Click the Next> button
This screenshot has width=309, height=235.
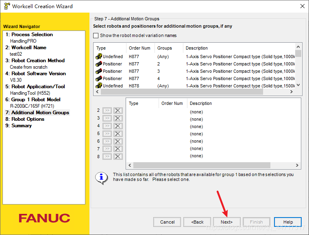(227, 222)
